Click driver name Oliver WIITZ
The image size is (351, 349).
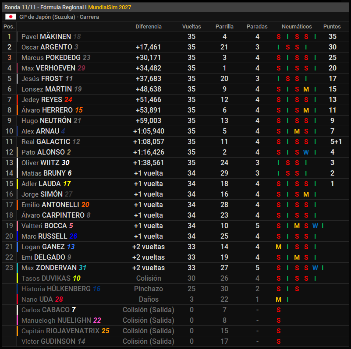click(x=40, y=162)
